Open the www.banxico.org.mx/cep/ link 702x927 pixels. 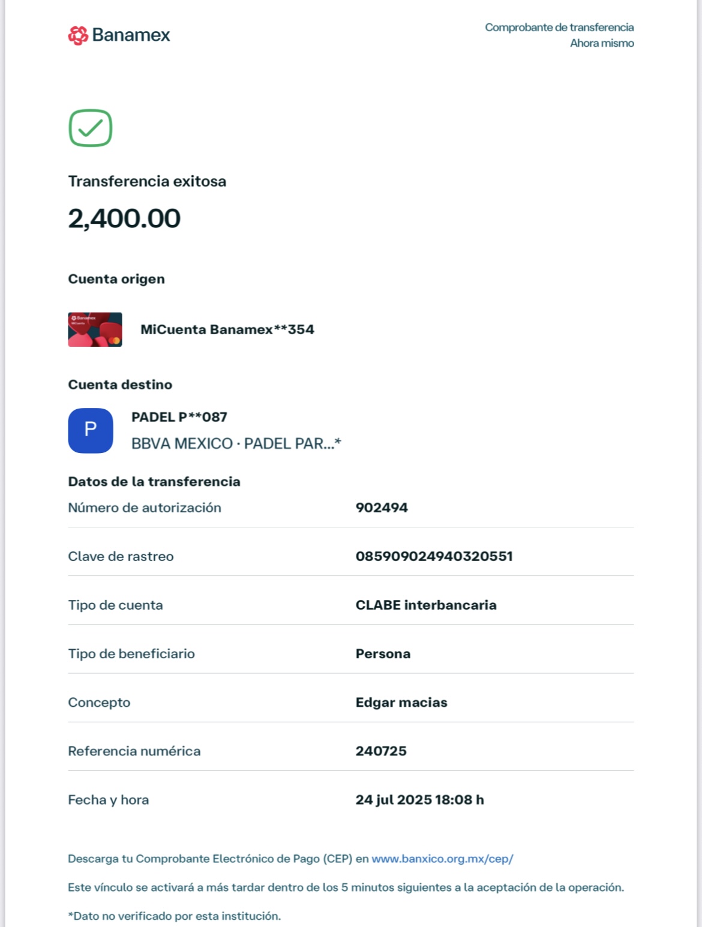click(x=442, y=859)
